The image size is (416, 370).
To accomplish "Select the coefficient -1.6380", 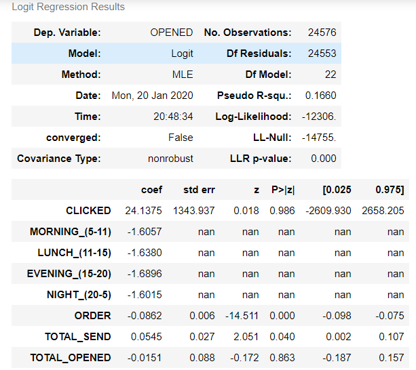I will (x=145, y=253).
